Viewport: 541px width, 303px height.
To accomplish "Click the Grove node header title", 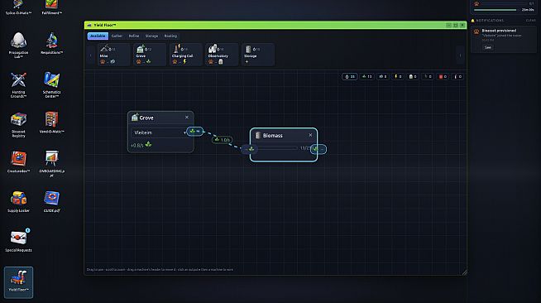I will (x=146, y=118).
